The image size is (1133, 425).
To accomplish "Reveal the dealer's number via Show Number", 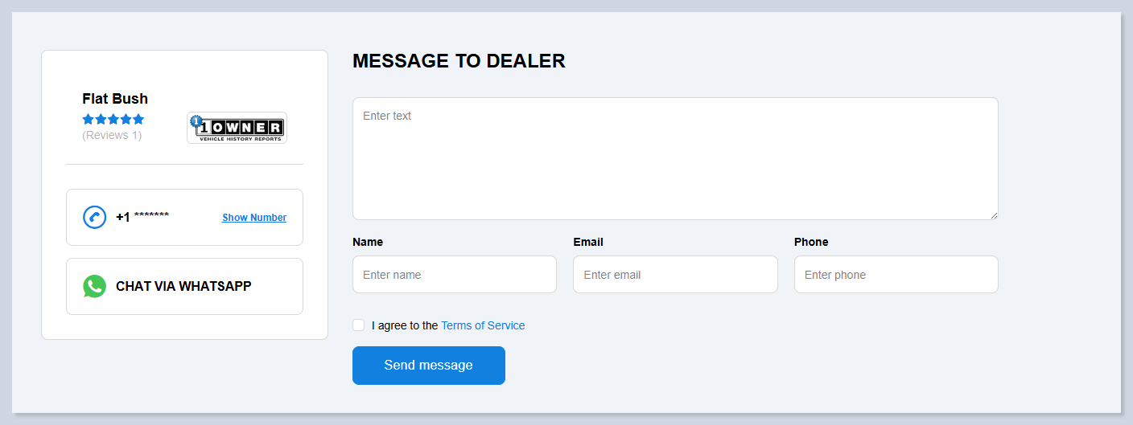I will tap(254, 218).
